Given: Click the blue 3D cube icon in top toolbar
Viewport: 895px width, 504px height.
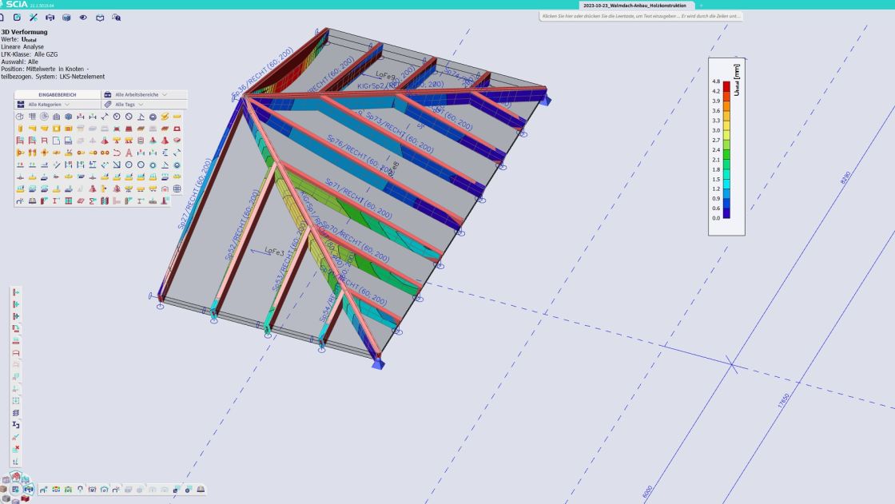Looking at the screenshot, I should click(66, 17).
